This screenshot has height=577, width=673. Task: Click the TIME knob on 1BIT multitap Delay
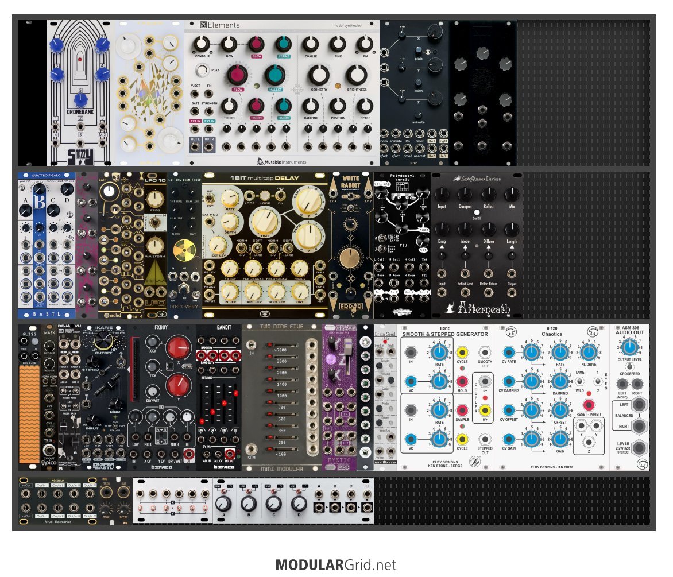coord(265,222)
